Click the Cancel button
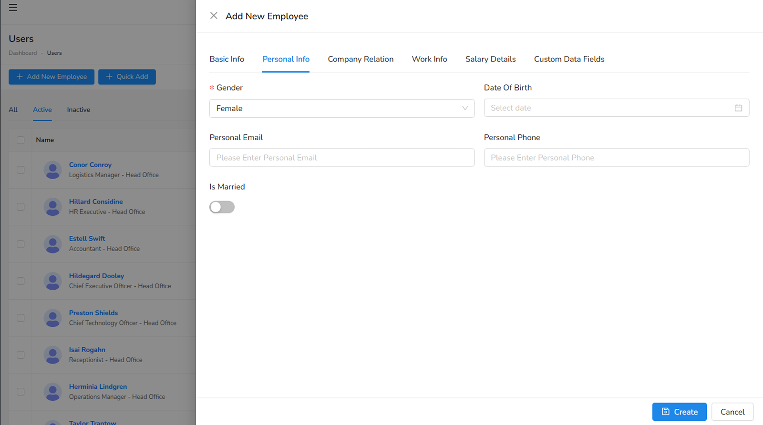763x425 pixels. (732, 412)
